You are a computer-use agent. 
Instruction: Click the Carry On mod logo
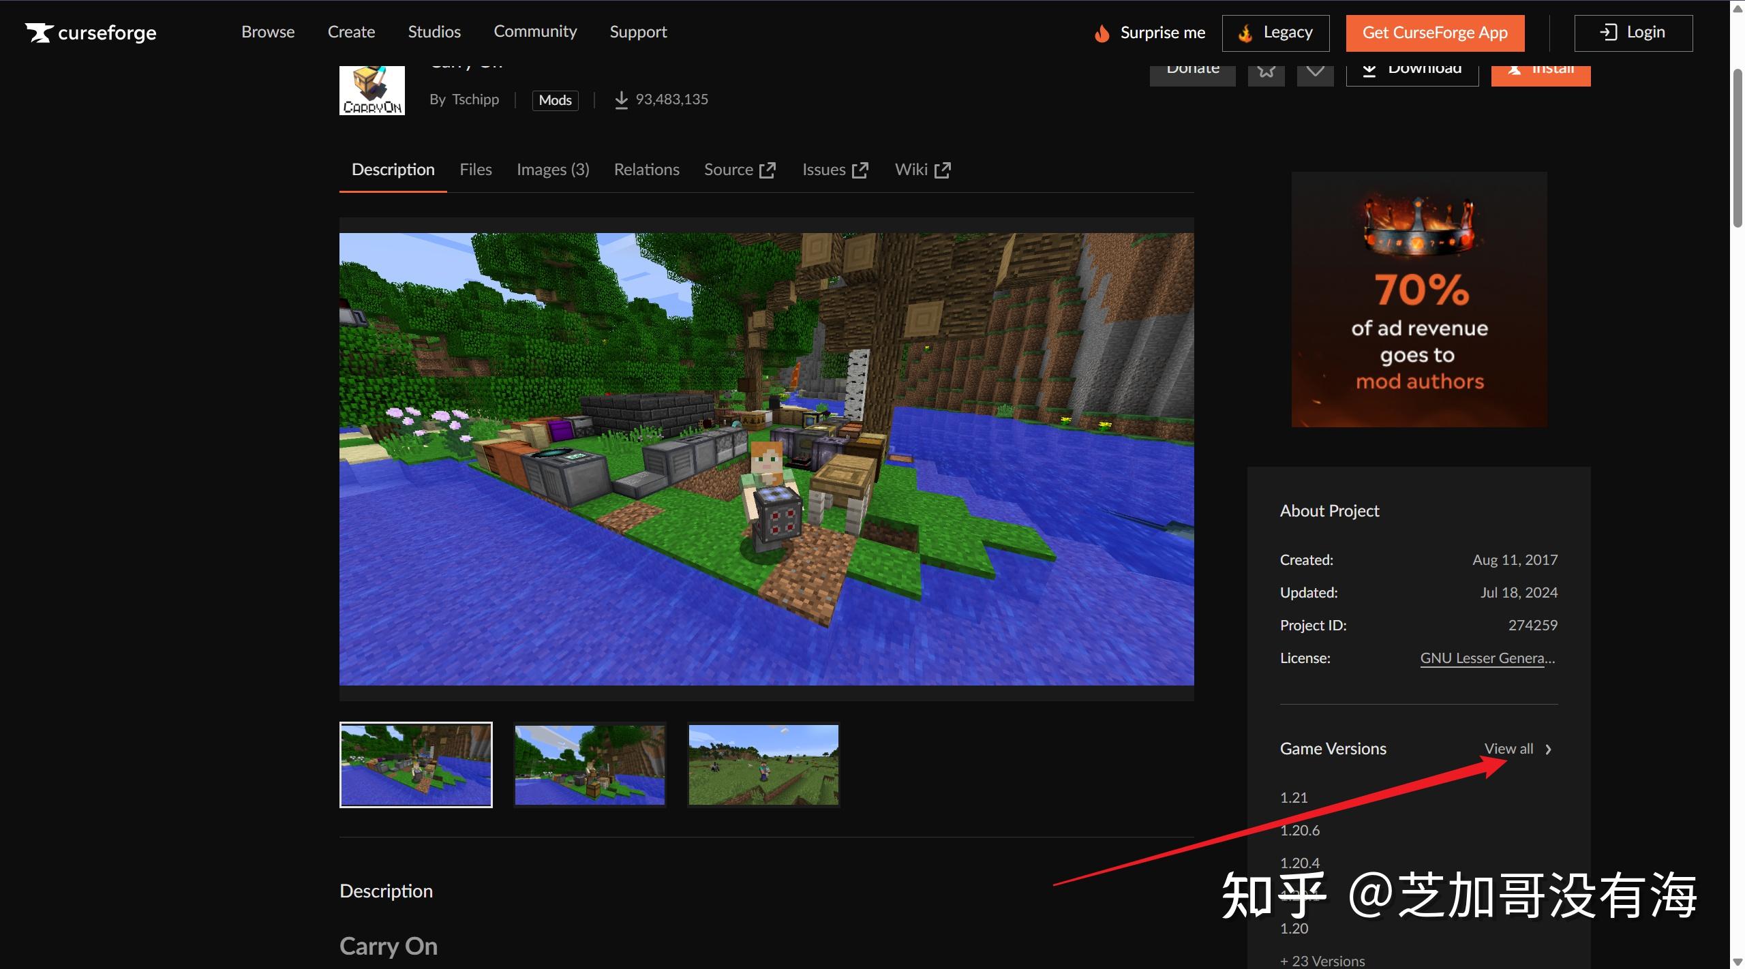click(x=372, y=90)
